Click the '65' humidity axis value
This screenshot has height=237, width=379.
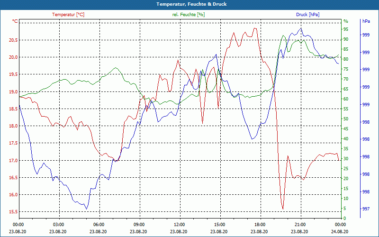pos(346,89)
